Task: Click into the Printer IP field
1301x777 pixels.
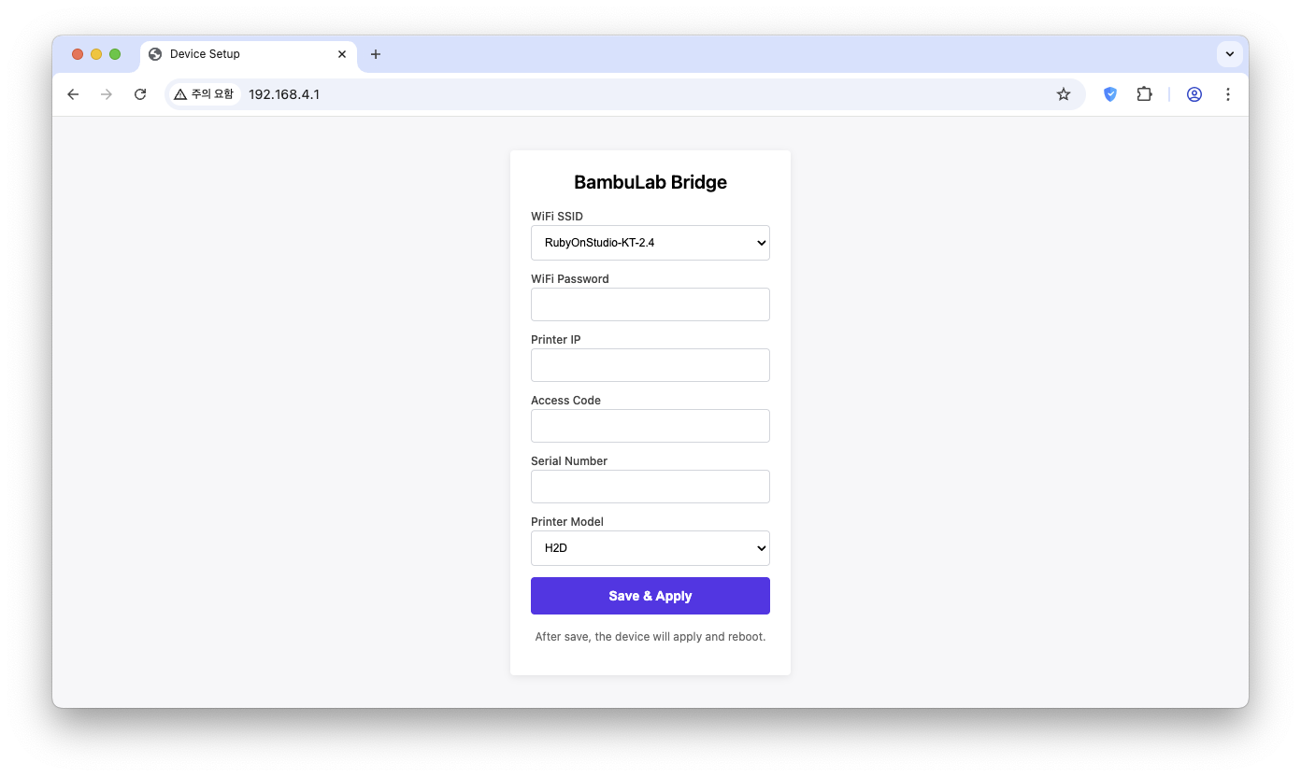Action: [650, 365]
